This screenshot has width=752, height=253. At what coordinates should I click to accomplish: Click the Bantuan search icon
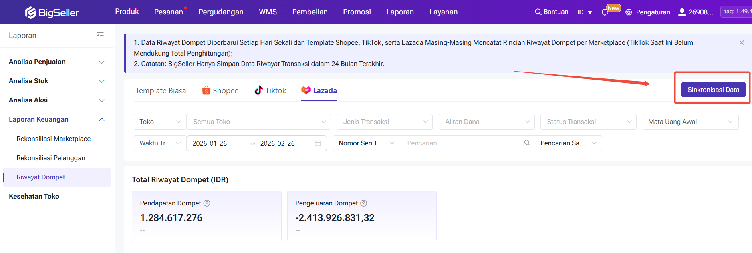538,12
